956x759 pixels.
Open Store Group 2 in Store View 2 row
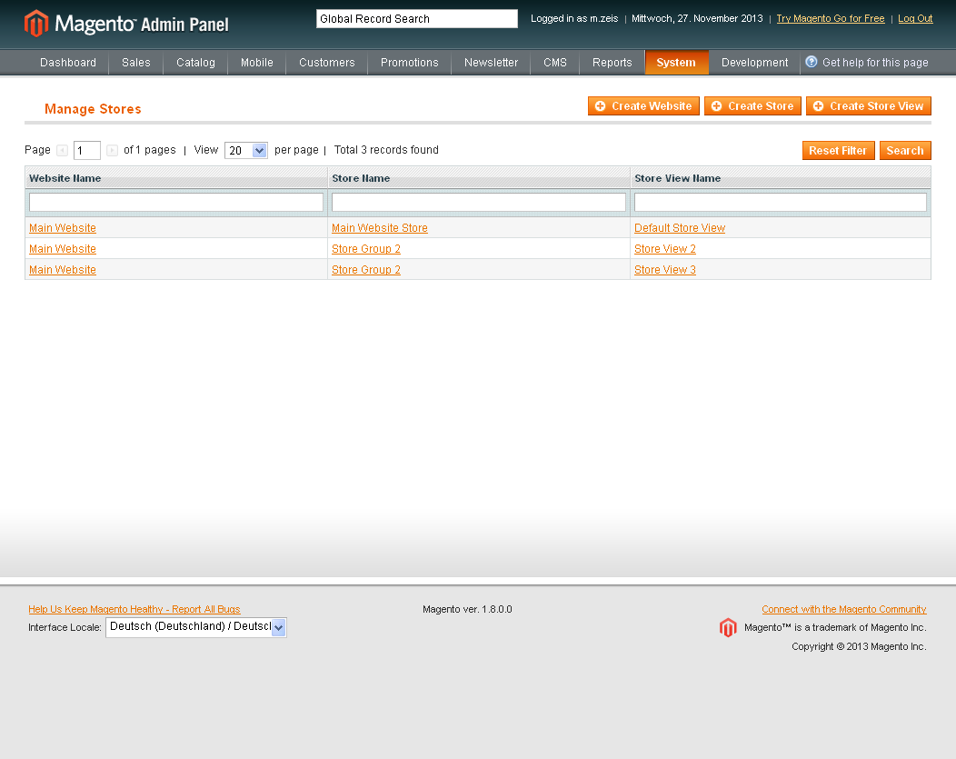pos(366,249)
